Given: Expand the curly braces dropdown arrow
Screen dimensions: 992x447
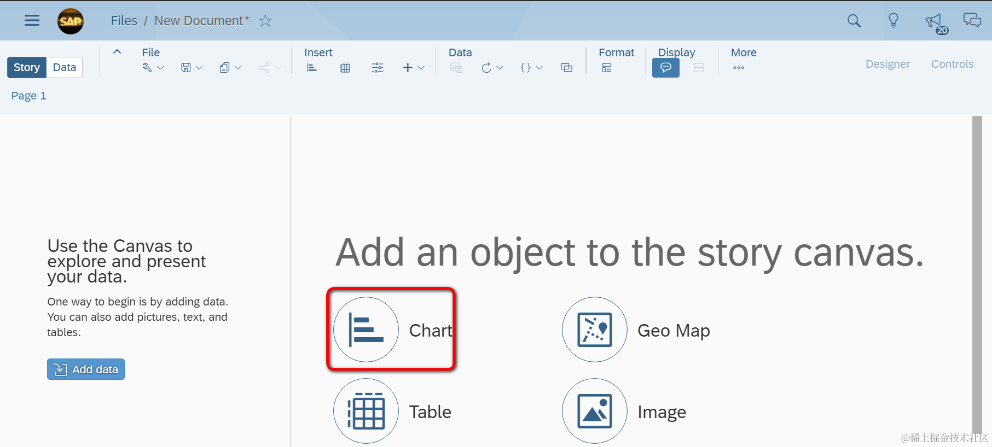Looking at the screenshot, I should [x=539, y=68].
